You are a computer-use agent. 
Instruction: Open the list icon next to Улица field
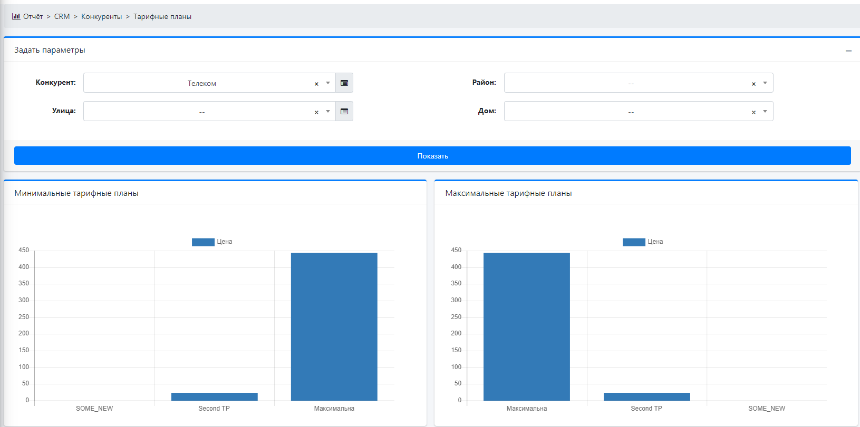click(x=344, y=112)
